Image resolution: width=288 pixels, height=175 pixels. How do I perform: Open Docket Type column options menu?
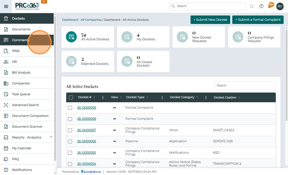click(162, 98)
